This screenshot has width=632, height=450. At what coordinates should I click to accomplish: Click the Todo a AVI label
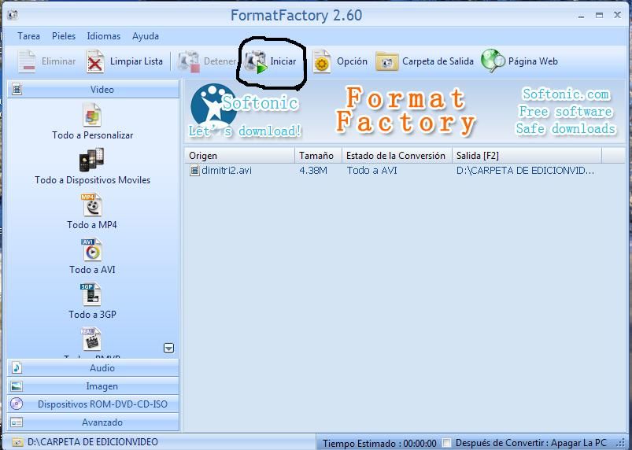click(92, 270)
